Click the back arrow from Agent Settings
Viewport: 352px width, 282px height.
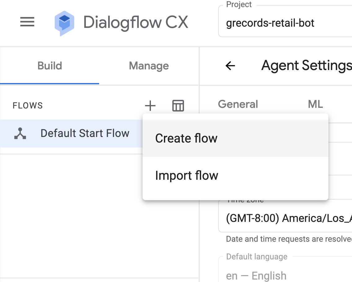[230, 66]
